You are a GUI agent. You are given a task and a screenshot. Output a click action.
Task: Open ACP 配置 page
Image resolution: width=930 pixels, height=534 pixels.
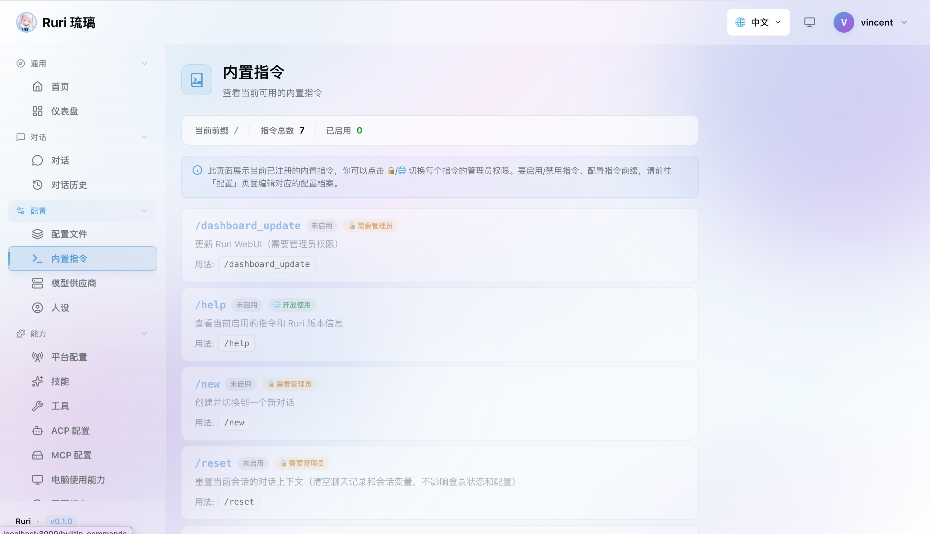[x=83, y=431]
